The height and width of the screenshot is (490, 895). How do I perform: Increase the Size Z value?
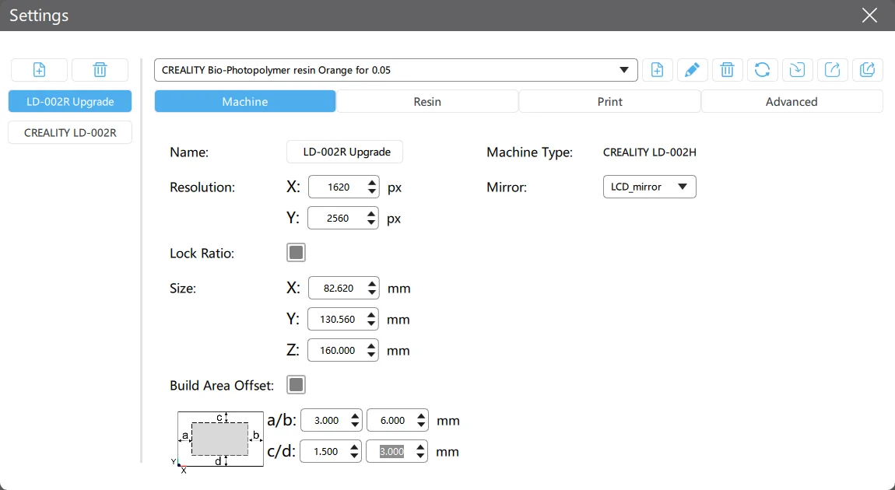pos(371,345)
